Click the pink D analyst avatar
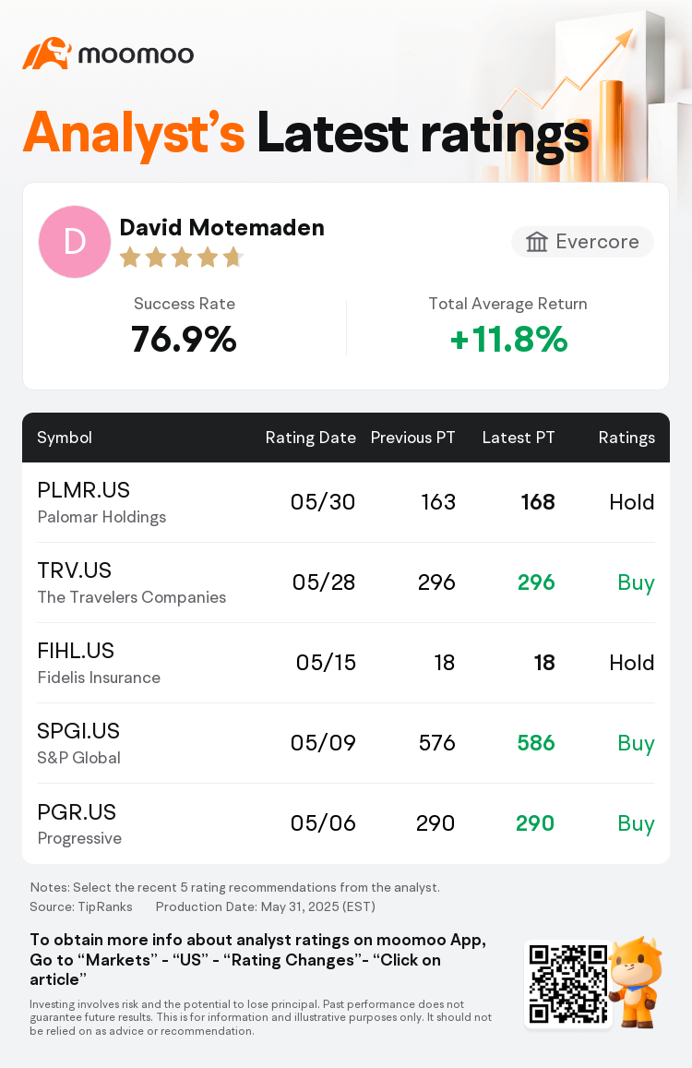The width and height of the screenshot is (692, 1068). click(75, 242)
